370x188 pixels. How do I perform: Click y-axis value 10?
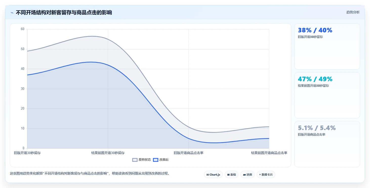pos(23,128)
